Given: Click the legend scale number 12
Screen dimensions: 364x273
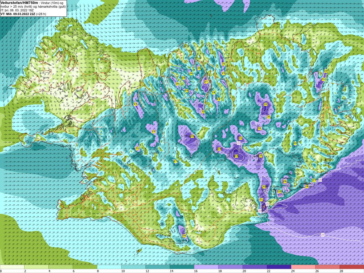Looking at the screenshot, I should point(147,271).
